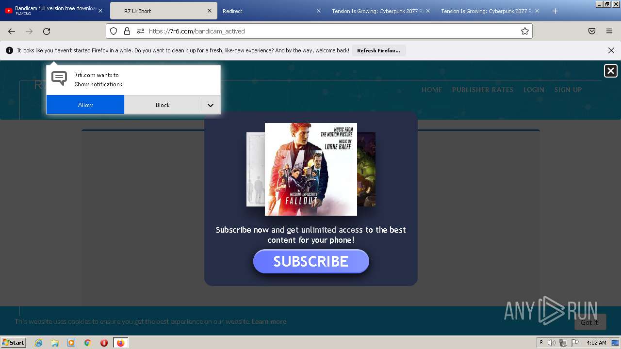Screen dimensions: 621x349
Task: Click the LOGIN link
Action: point(534,90)
